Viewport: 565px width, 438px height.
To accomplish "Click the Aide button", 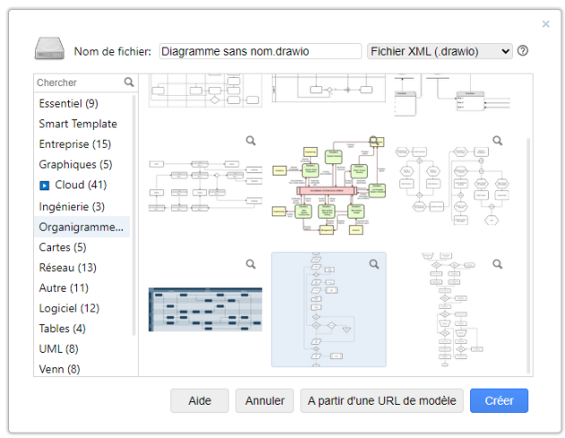I will point(199,401).
